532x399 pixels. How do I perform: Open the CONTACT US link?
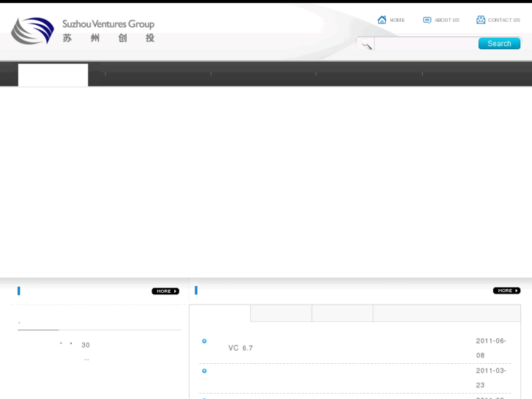point(504,20)
